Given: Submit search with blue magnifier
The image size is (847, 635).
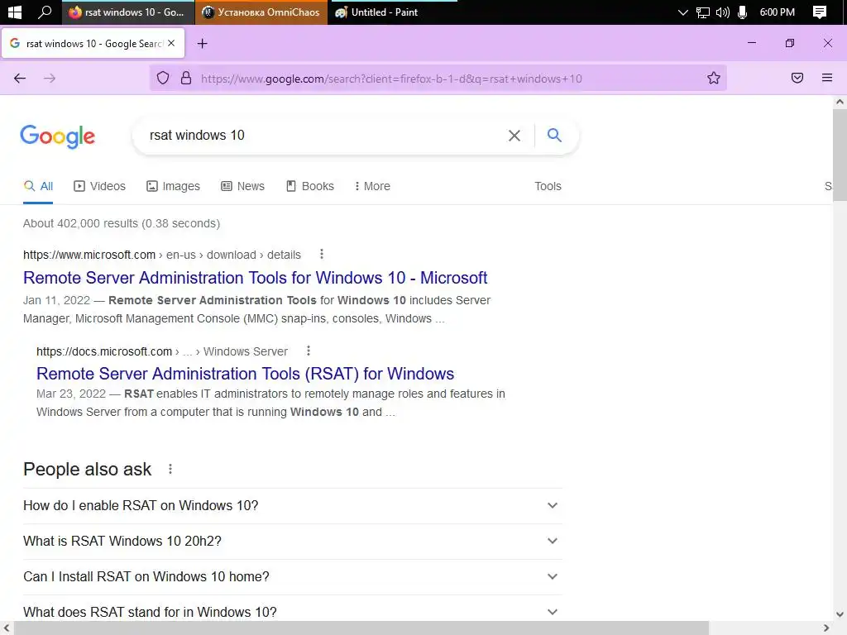Looking at the screenshot, I should [554, 135].
